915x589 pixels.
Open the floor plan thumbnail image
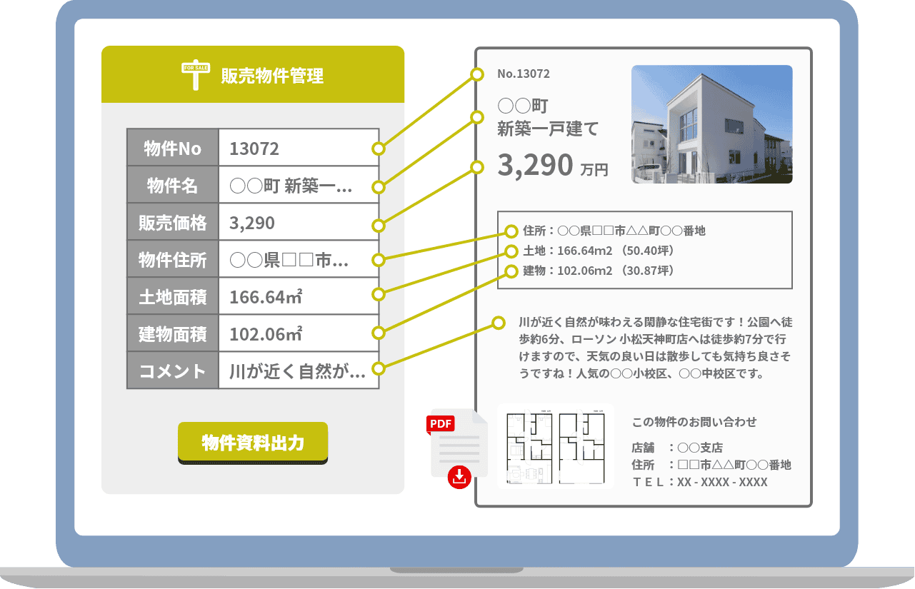point(555,447)
